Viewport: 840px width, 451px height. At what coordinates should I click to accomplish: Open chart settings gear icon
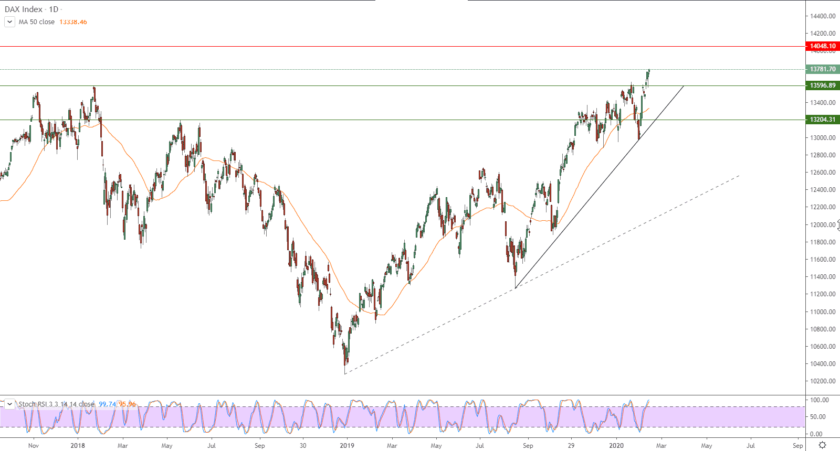(822, 445)
